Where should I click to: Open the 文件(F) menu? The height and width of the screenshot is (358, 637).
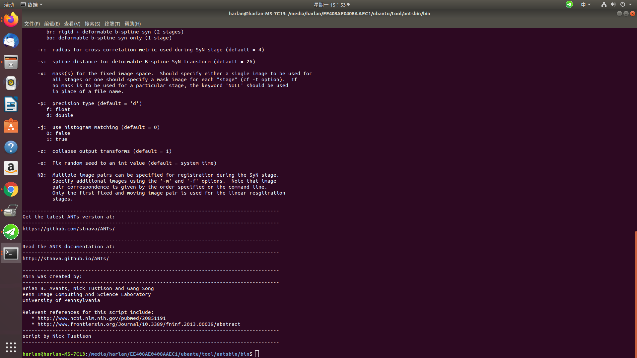pos(32,24)
